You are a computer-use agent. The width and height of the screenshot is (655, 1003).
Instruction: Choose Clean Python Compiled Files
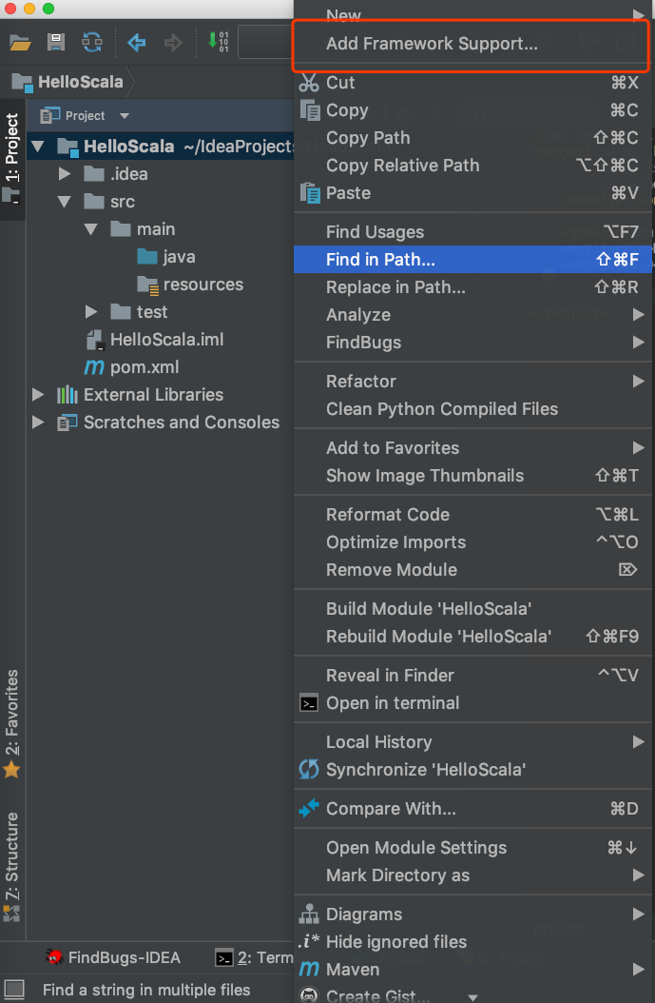[x=472, y=409]
